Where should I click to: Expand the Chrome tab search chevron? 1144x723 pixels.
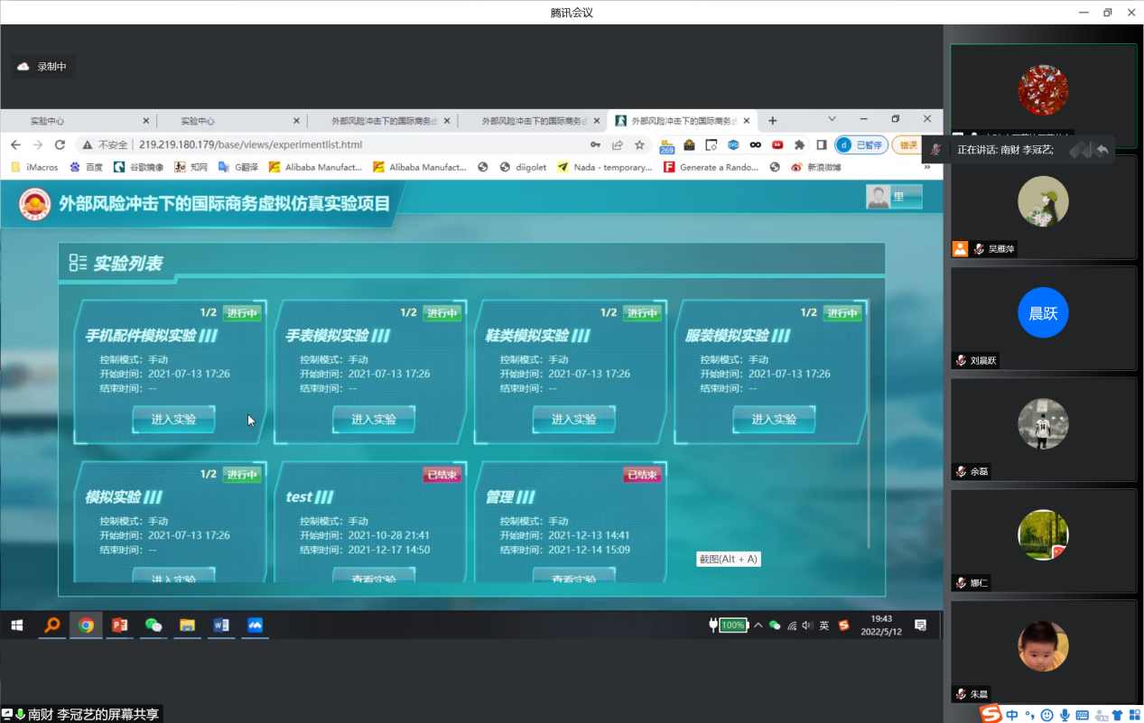[832, 119]
